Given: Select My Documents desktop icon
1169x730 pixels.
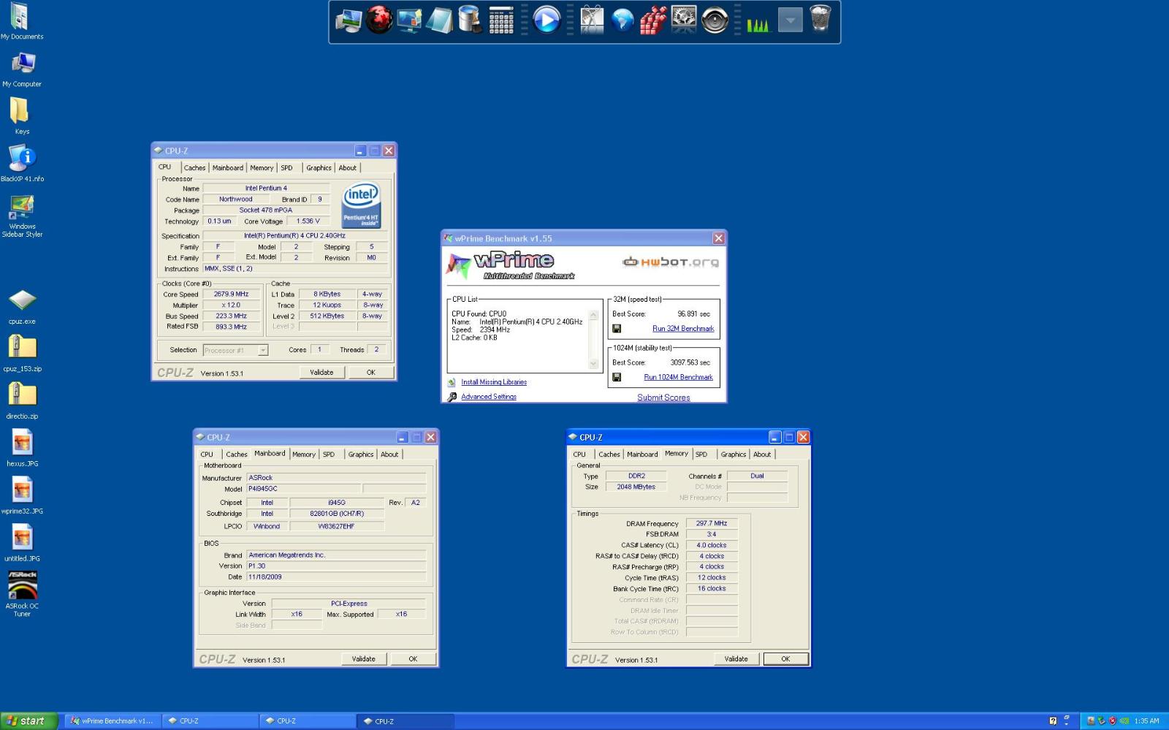Looking at the screenshot, I should [x=22, y=21].
